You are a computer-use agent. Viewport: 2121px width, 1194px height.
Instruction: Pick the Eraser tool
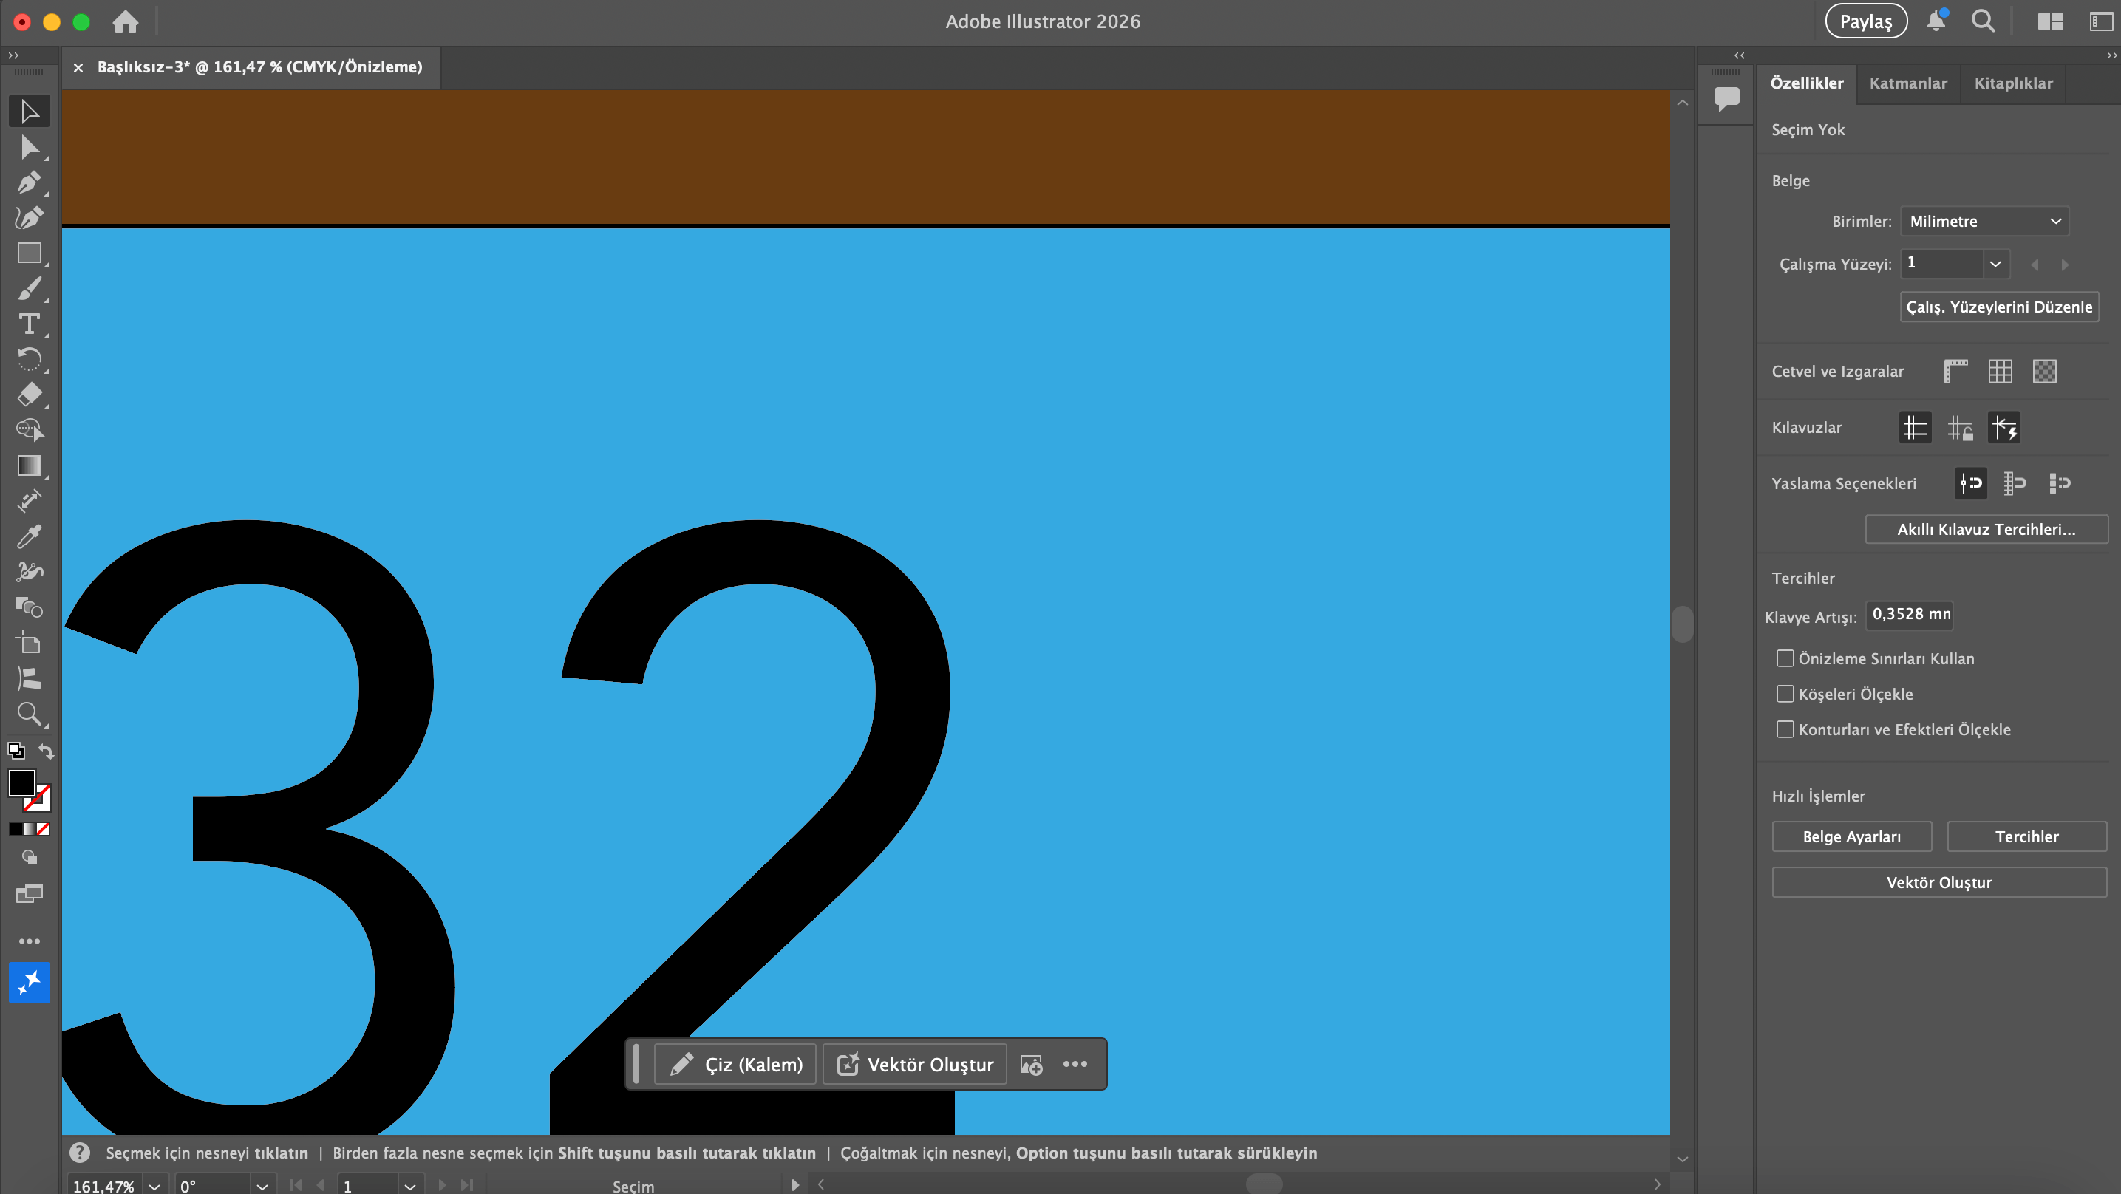point(29,395)
